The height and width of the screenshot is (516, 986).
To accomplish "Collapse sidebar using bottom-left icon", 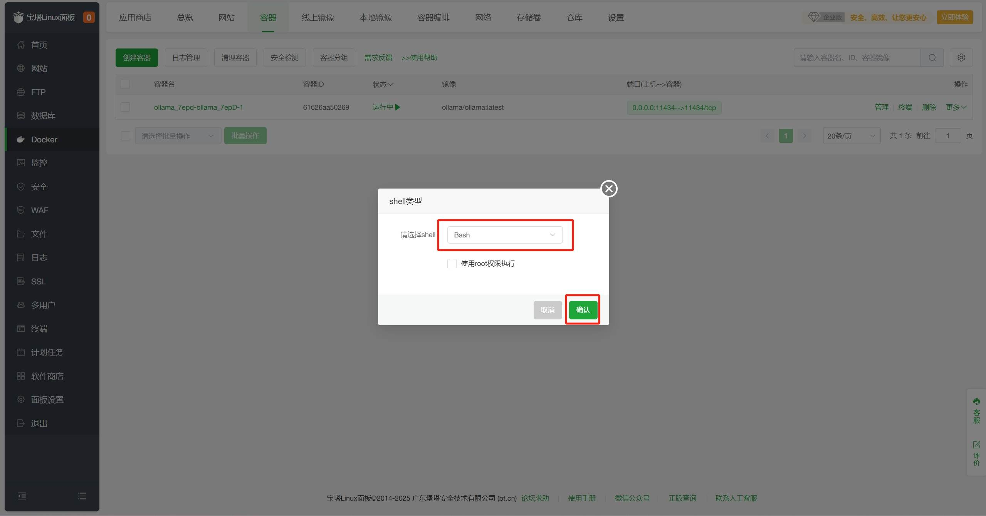I will [22, 496].
